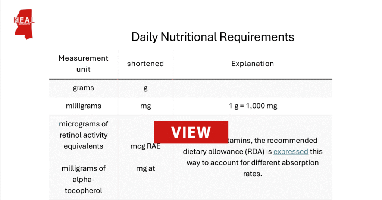This screenshot has width=382, height=200.
Task: Select the 'Measurement unit' column header
Action: pyautogui.click(x=83, y=64)
